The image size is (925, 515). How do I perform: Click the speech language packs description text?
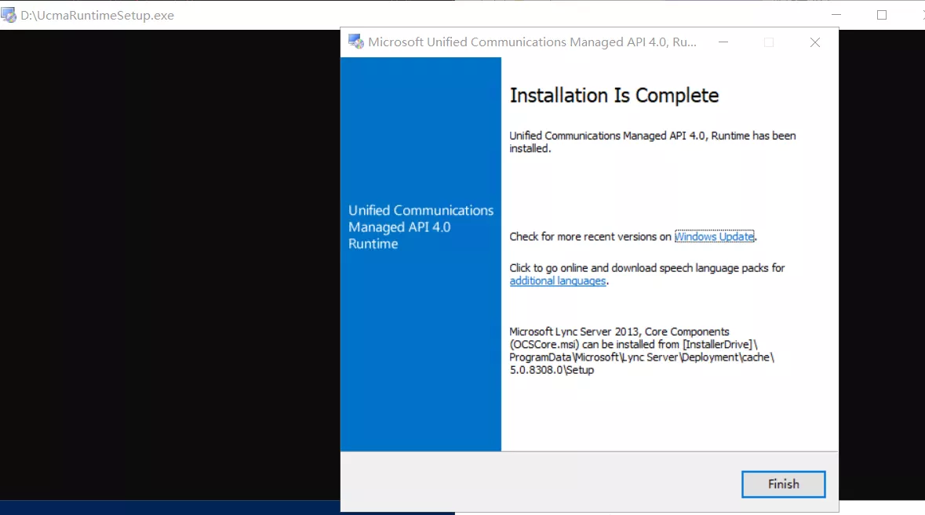coord(646,268)
